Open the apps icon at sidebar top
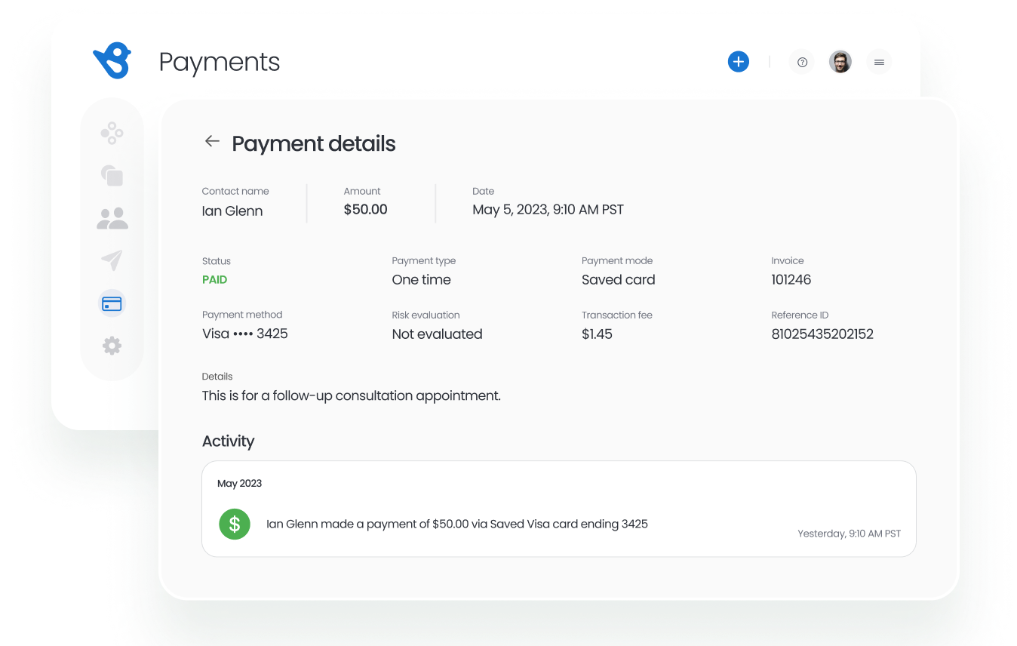Image resolution: width=1017 pixels, height=646 pixels. [x=112, y=133]
